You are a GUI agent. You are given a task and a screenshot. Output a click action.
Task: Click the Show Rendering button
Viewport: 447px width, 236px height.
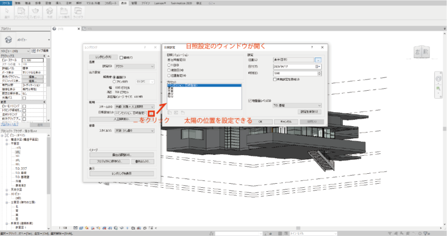coord(121,173)
